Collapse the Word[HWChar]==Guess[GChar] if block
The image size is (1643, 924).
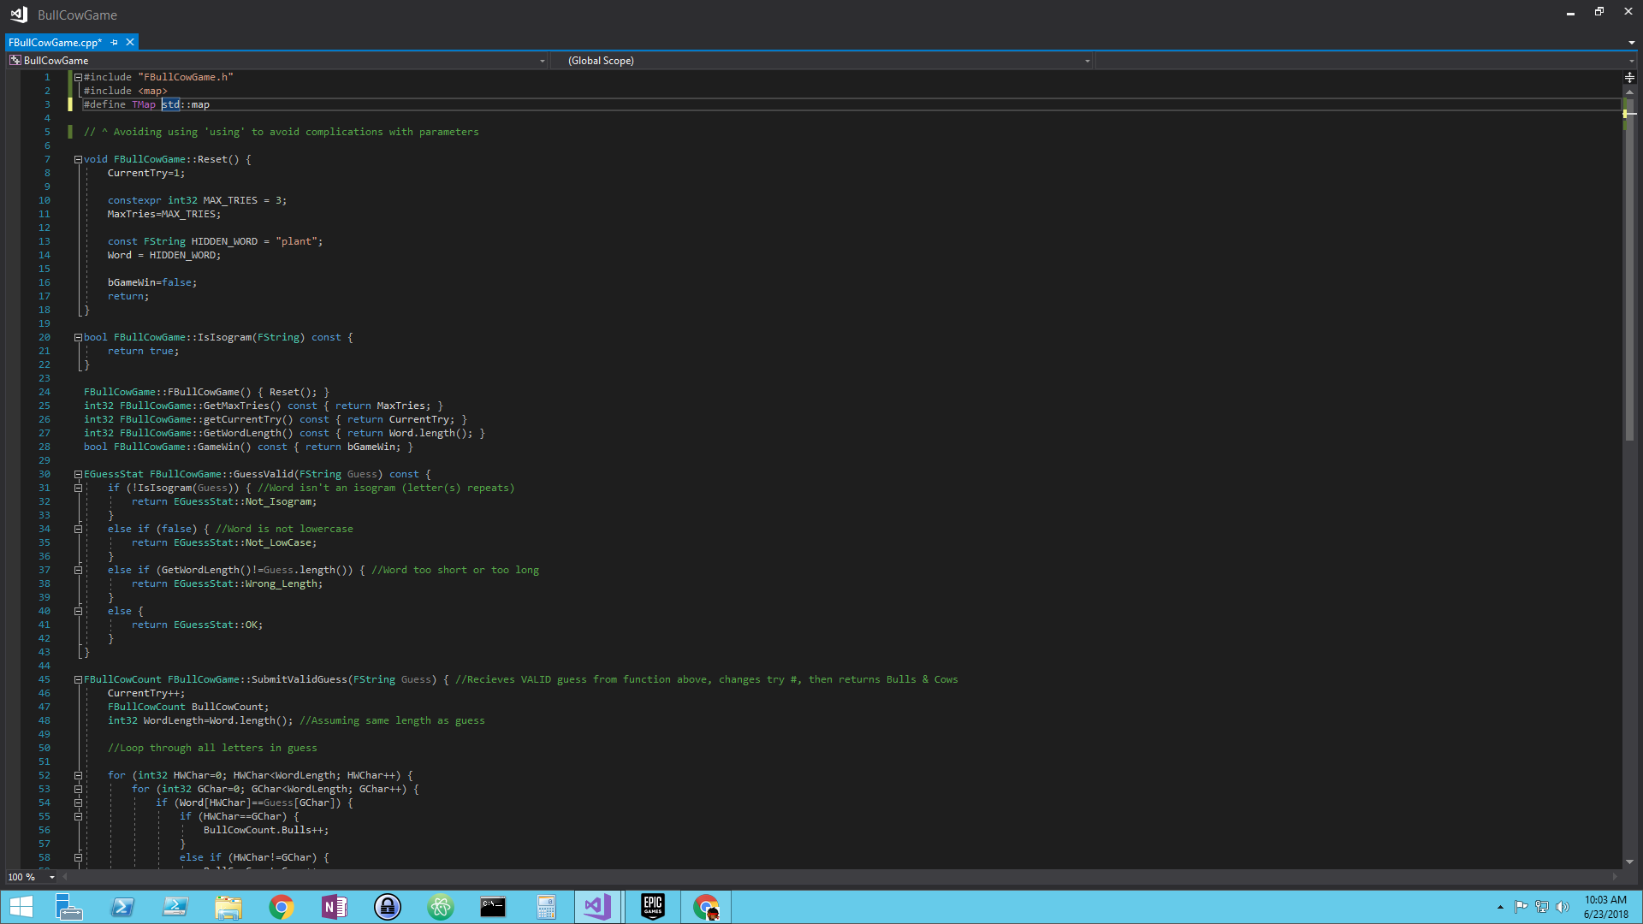coord(78,803)
